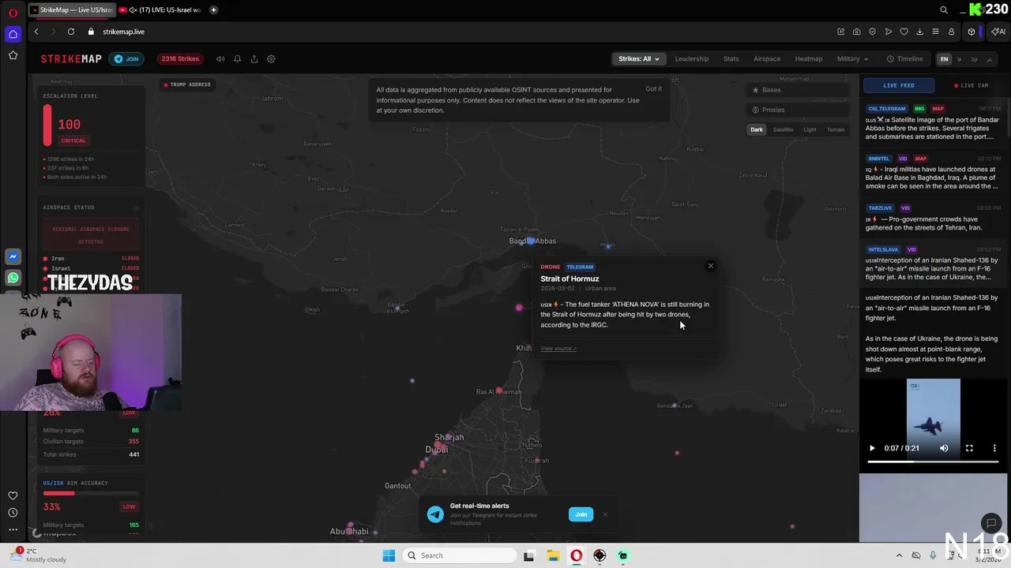Open the downloads icon in Opera toolbar

coord(919,32)
